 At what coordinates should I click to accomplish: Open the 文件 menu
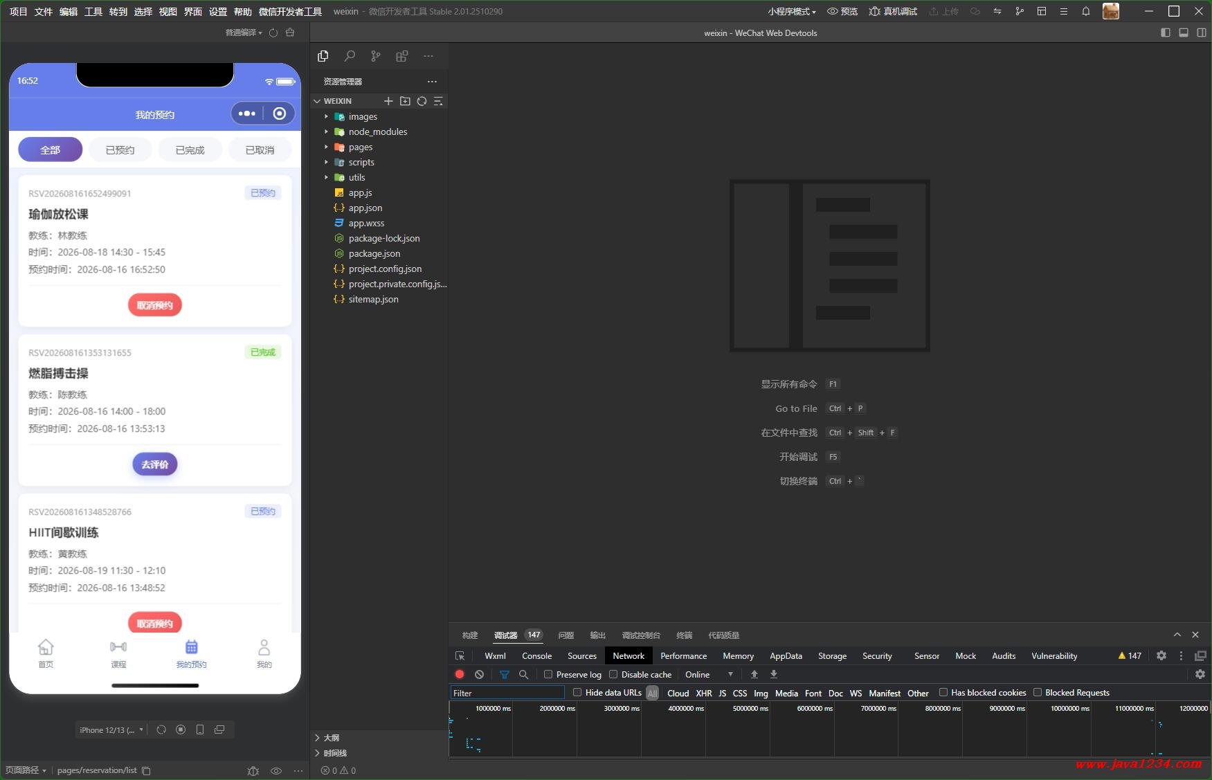(44, 11)
